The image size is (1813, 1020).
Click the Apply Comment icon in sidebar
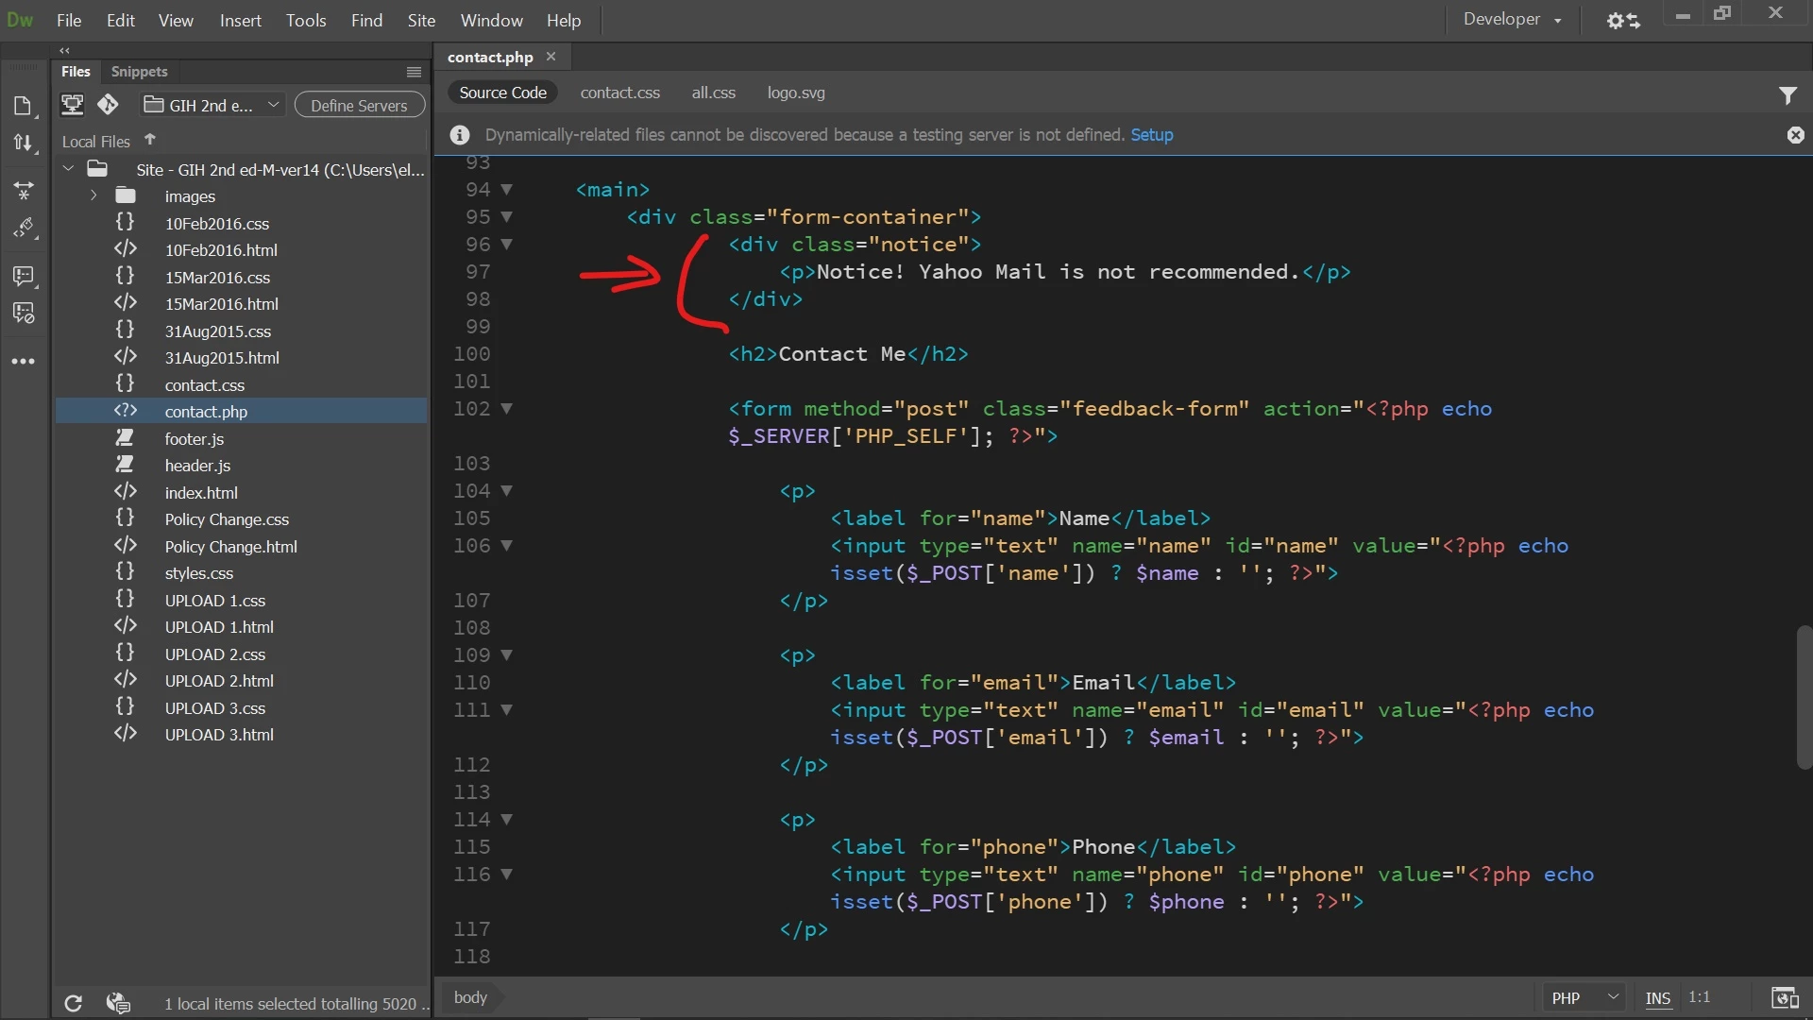(x=23, y=276)
